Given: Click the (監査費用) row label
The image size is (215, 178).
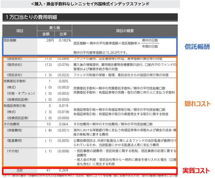Looking at the screenshot, I should (15, 141).
